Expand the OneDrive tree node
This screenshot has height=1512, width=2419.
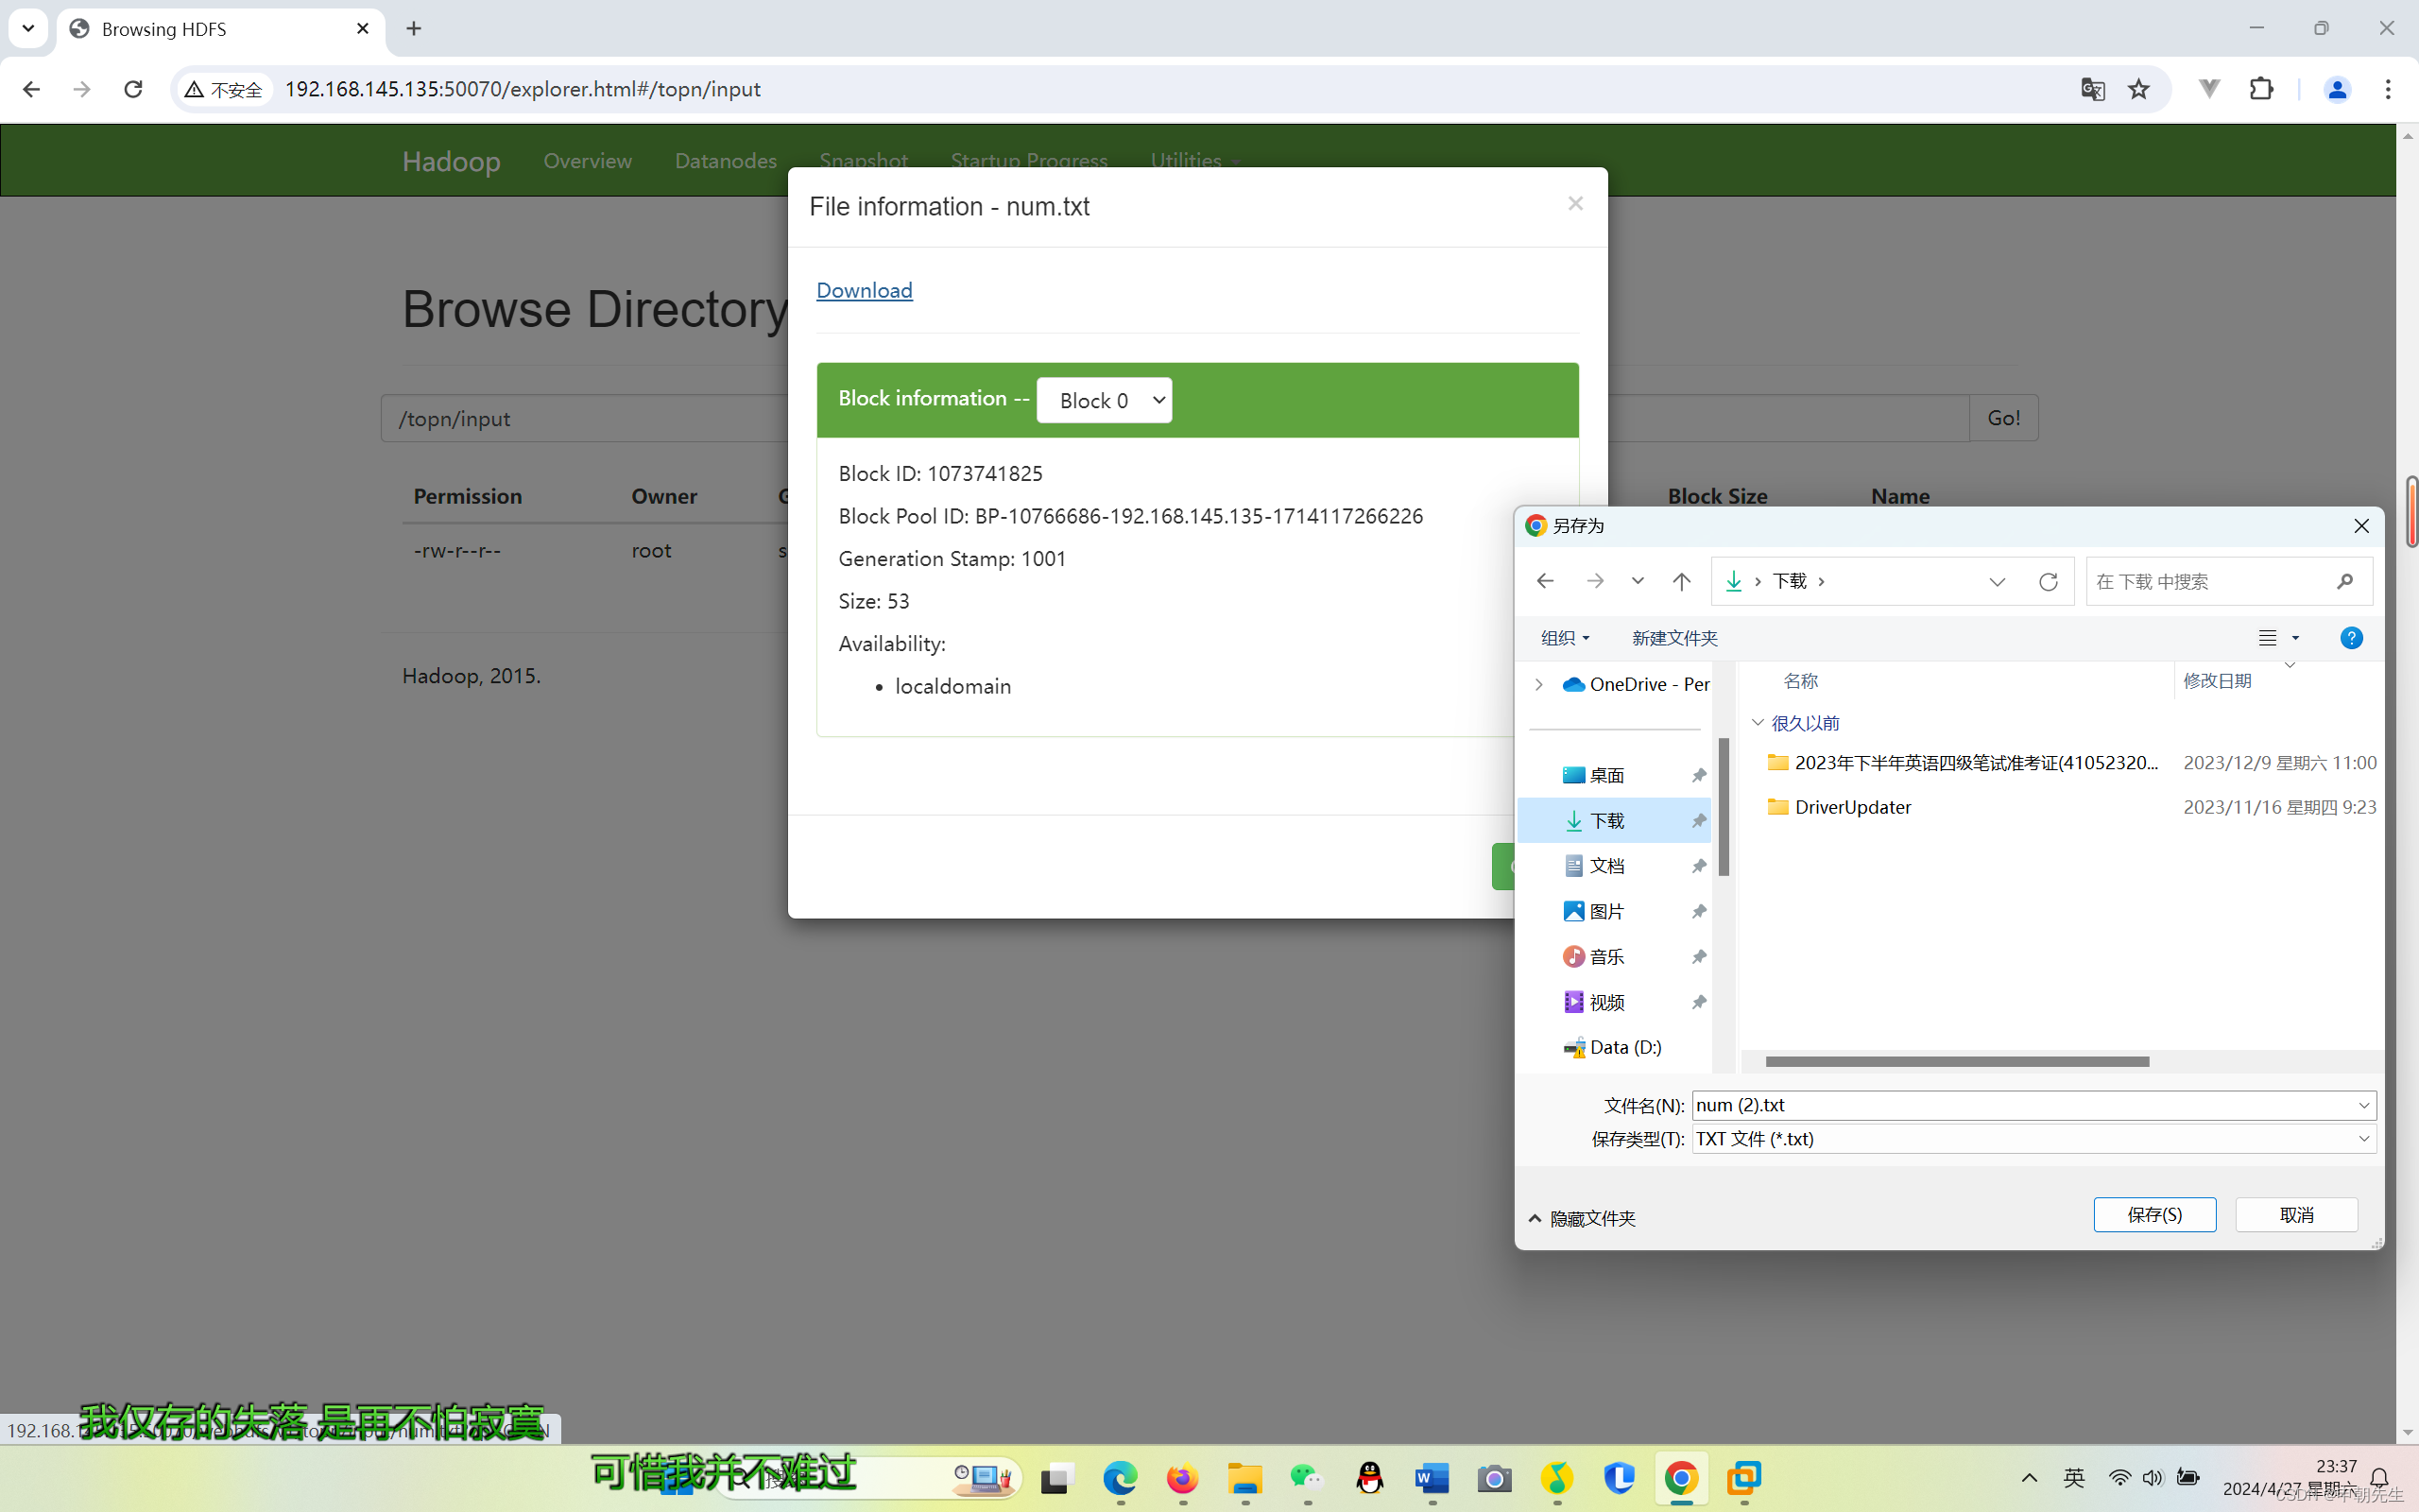[1539, 684]
